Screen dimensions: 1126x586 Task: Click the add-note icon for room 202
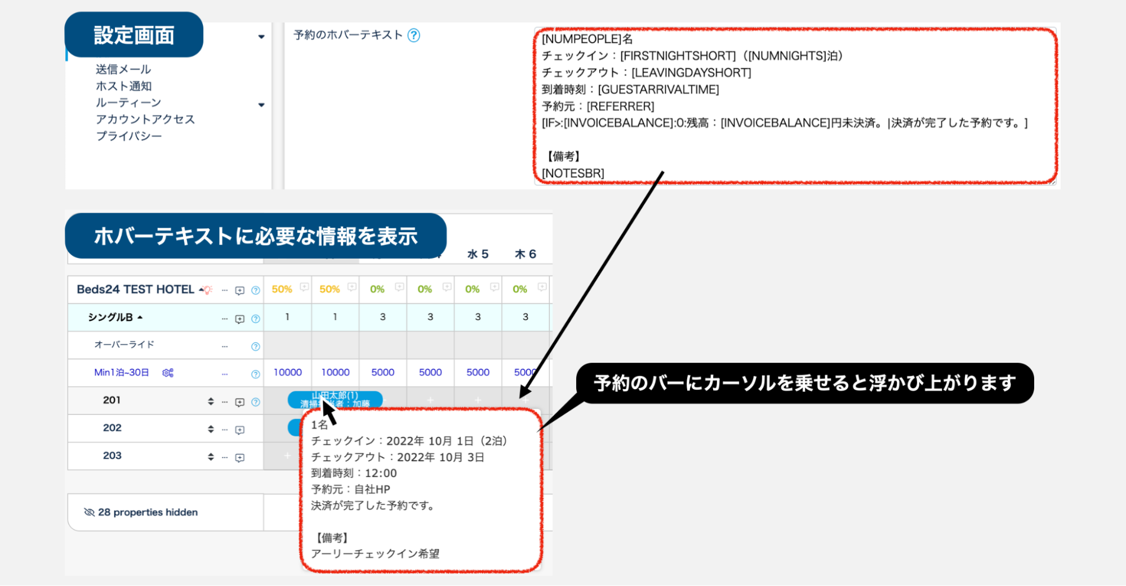point(239,430)
